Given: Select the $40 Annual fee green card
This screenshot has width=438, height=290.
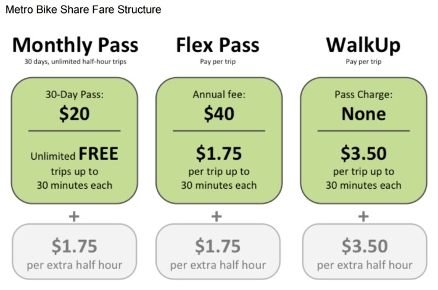Looking at the screenshot, I should pyautogui.click(x=219, y=141).
